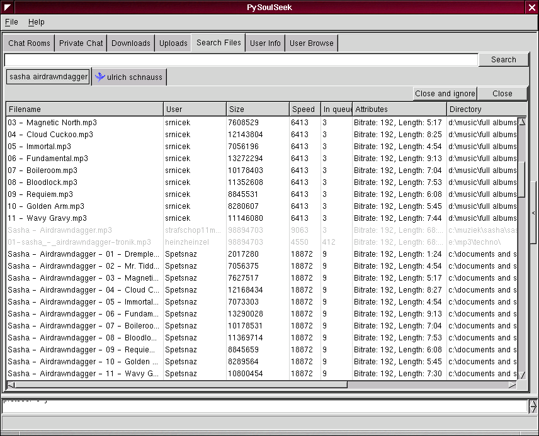Select Sasha – Airdrawndagger – 04 – Cloud C... row
Image resolution: width=539 pixels, height=436 pixels.
pos(262,290)
